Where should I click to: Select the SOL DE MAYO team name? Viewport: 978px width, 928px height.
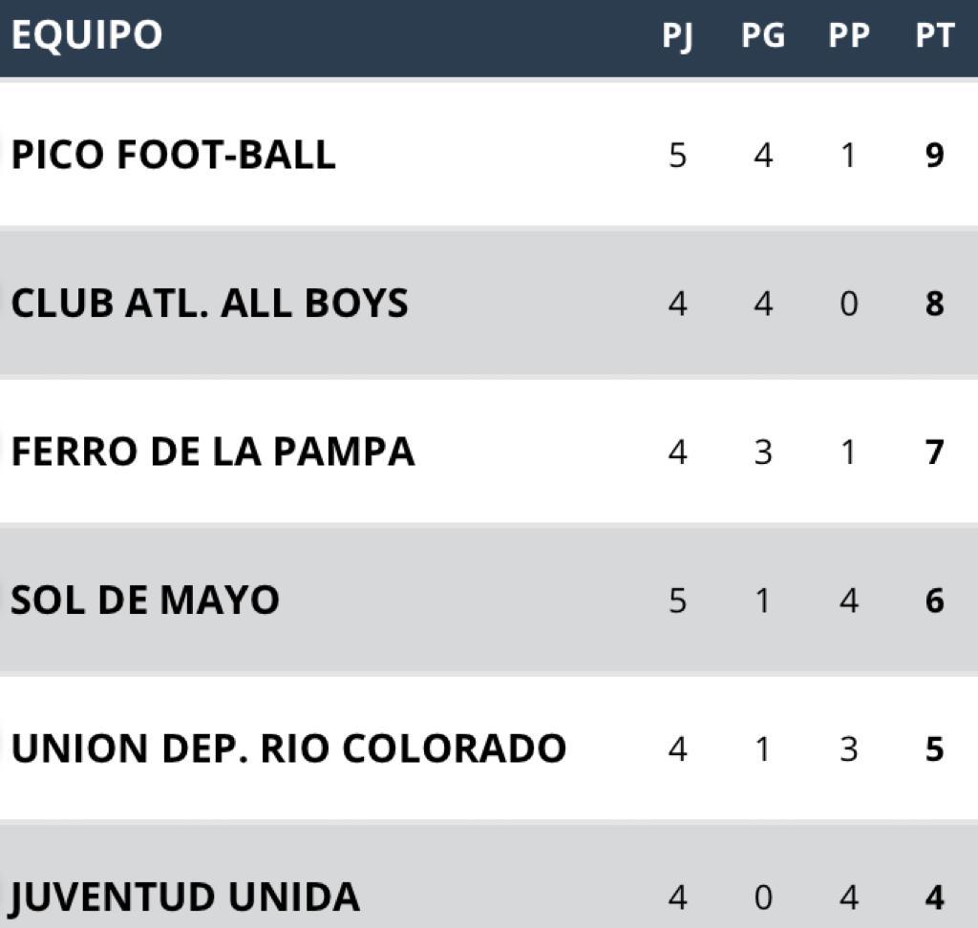click(x=145, y=600)
